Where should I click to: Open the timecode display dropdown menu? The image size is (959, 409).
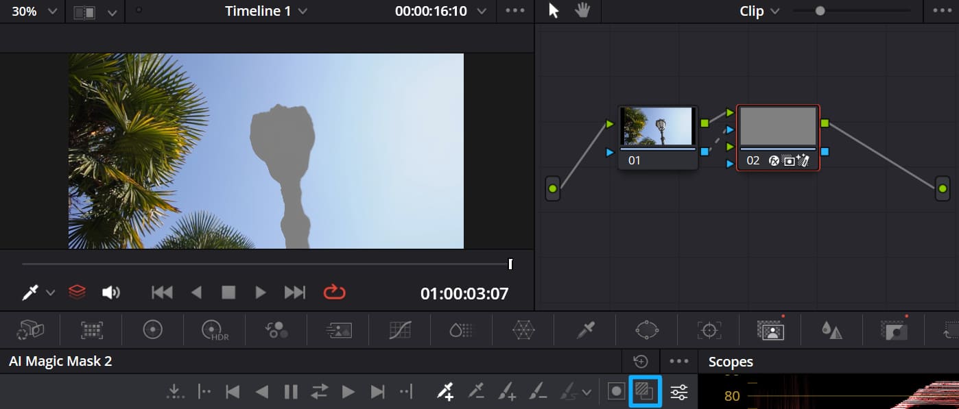pyautogui.click(x=482, y=10)
